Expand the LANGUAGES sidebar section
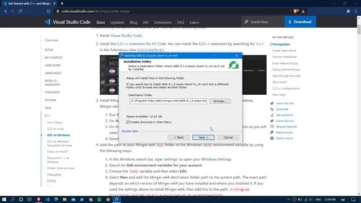The image size is (361, 203). point(52,73)
